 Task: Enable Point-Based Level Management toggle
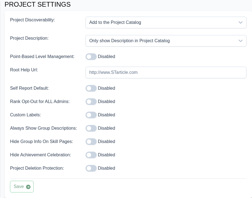[x=91, y=57]
